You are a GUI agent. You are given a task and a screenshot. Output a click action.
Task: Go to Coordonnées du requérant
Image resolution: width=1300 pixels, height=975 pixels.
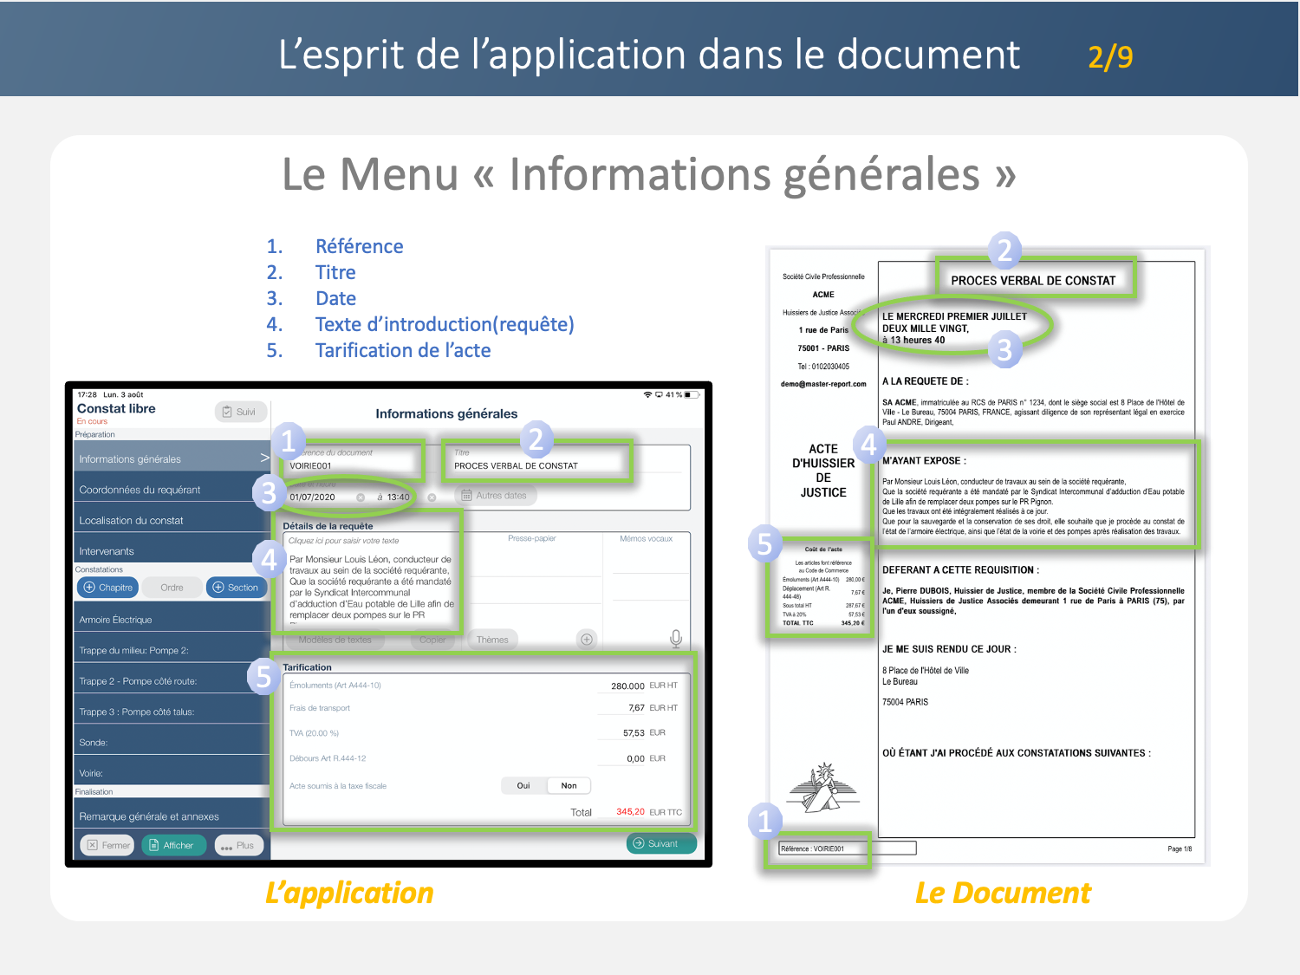click(140, 490)
